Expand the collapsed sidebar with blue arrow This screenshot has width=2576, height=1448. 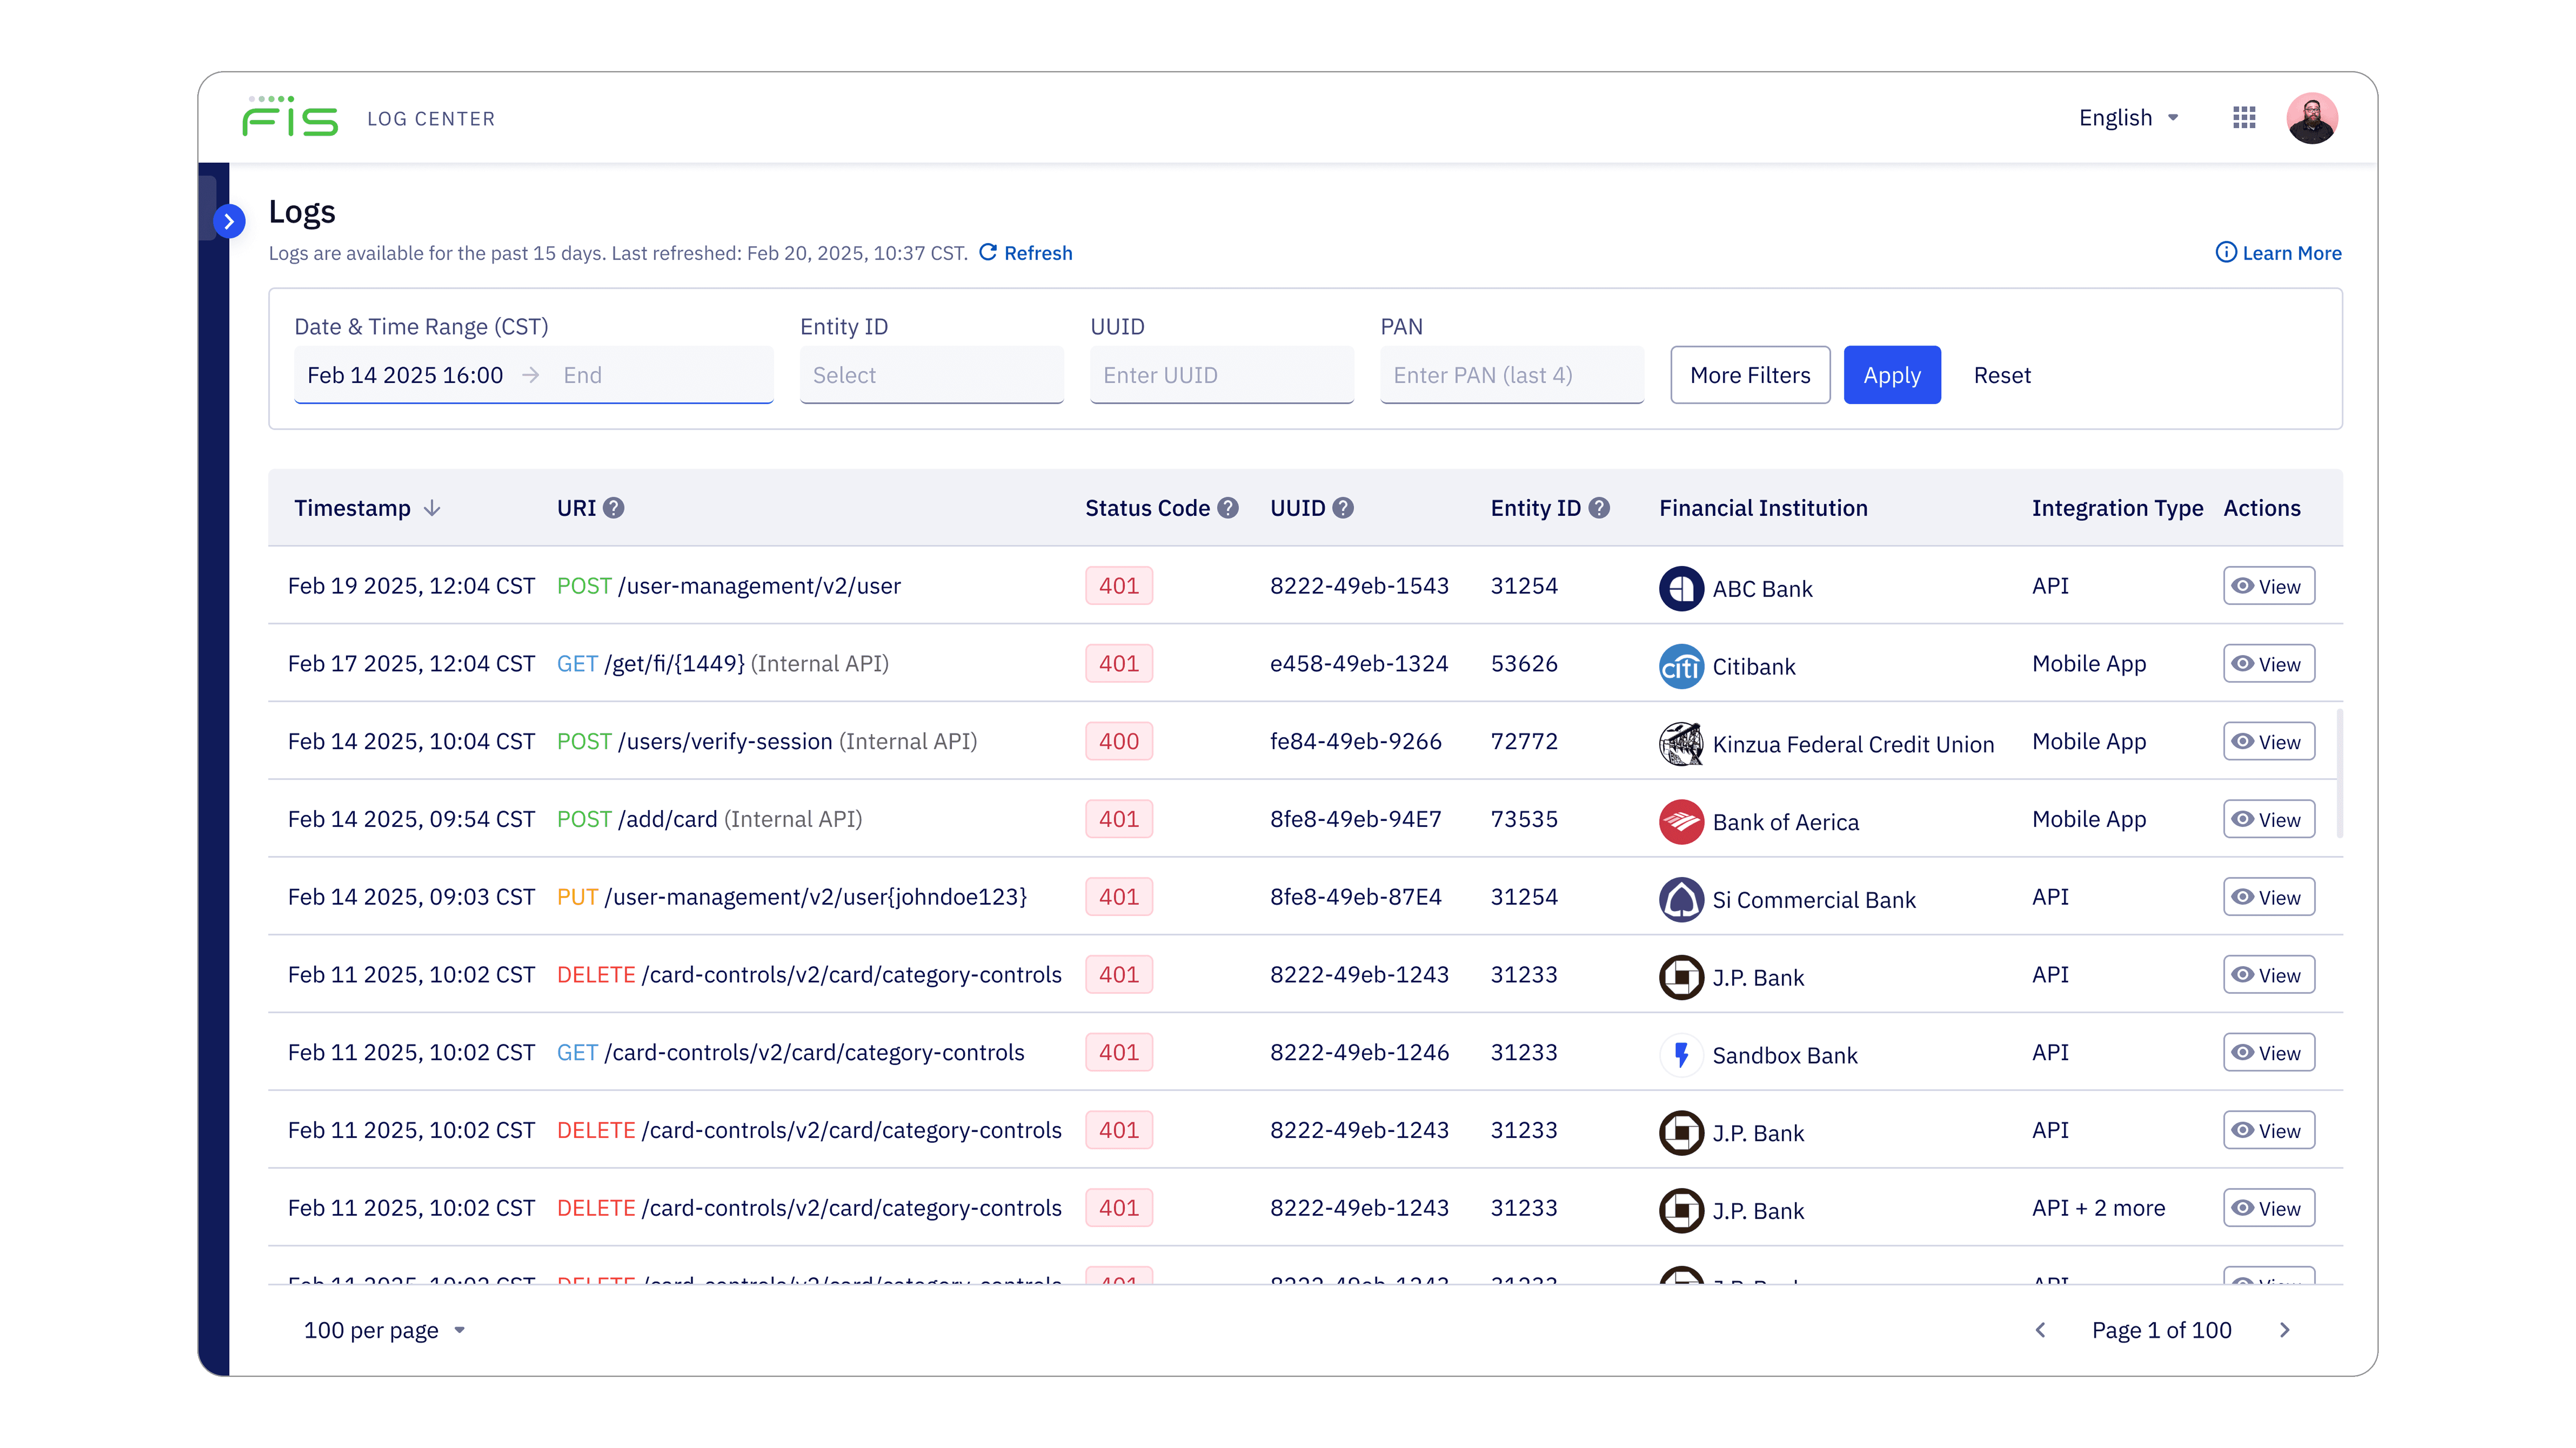tap(229, 221)
